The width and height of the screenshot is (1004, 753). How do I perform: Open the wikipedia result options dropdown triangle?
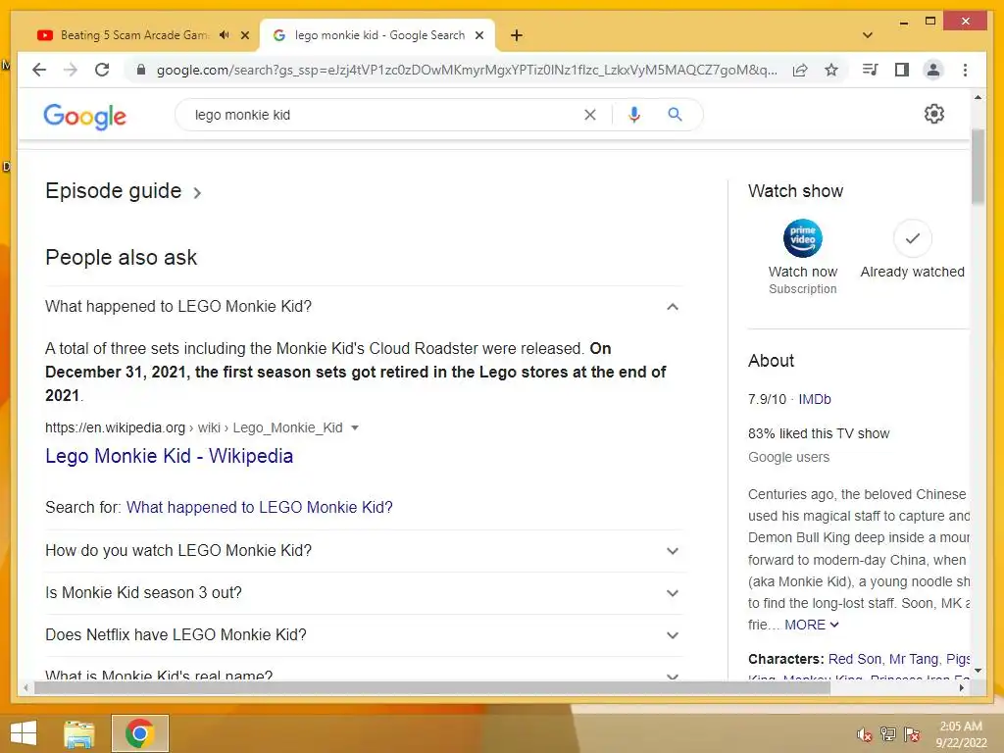355,427
